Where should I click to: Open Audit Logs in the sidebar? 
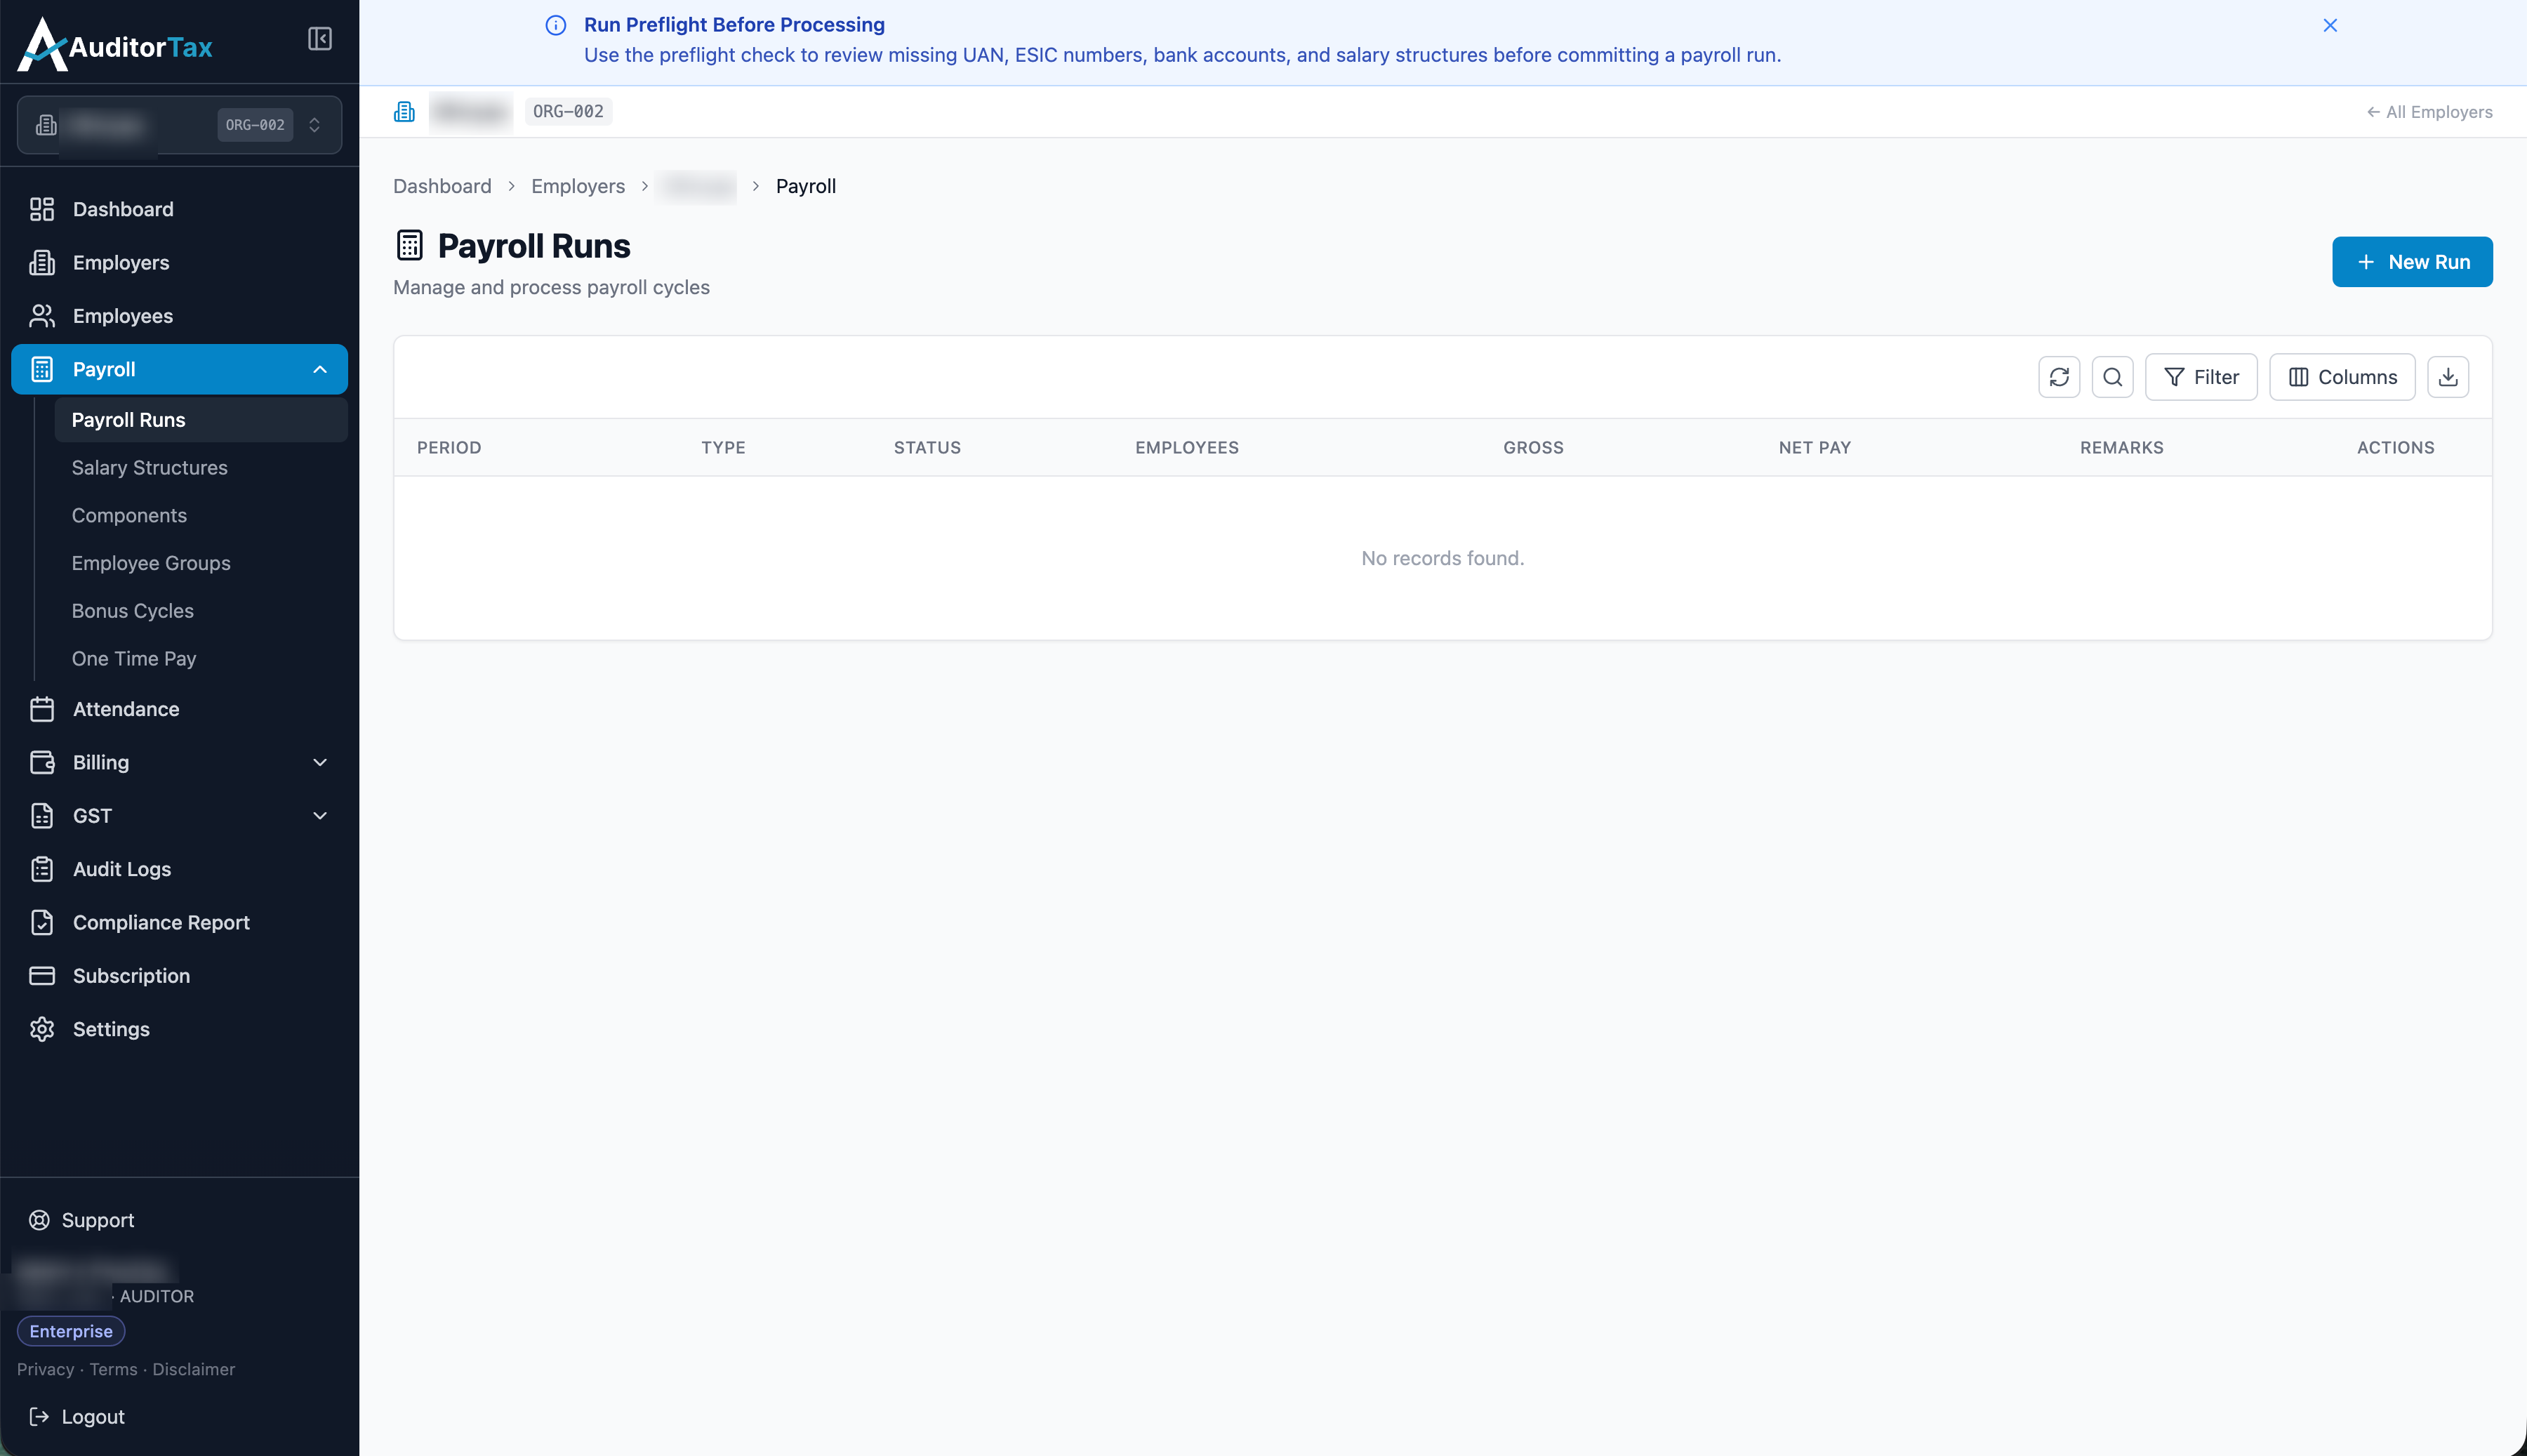coord(180,869)
